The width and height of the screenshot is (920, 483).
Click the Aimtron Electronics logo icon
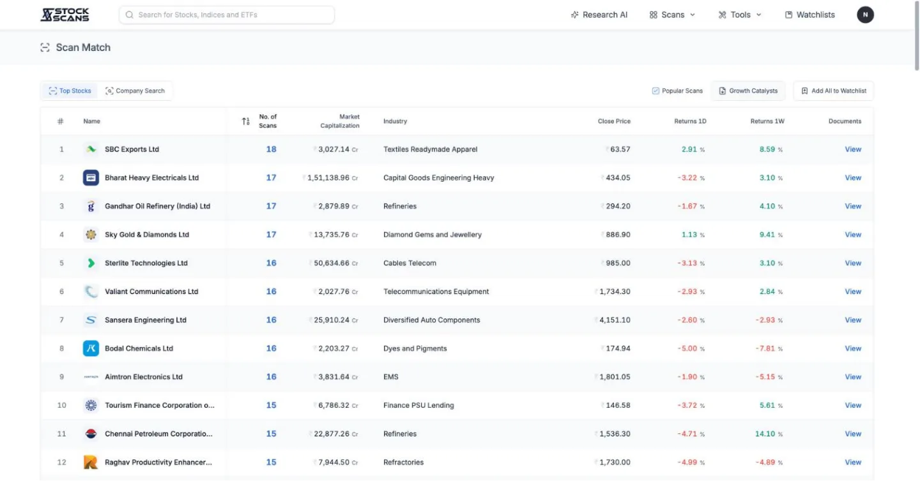(x=91, y=377)
